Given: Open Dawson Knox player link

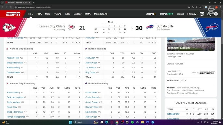Looking at the screenshot, I should click(92, 107).
